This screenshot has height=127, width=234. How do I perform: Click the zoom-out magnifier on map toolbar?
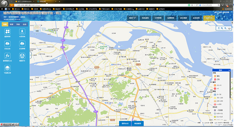(226, 28)
